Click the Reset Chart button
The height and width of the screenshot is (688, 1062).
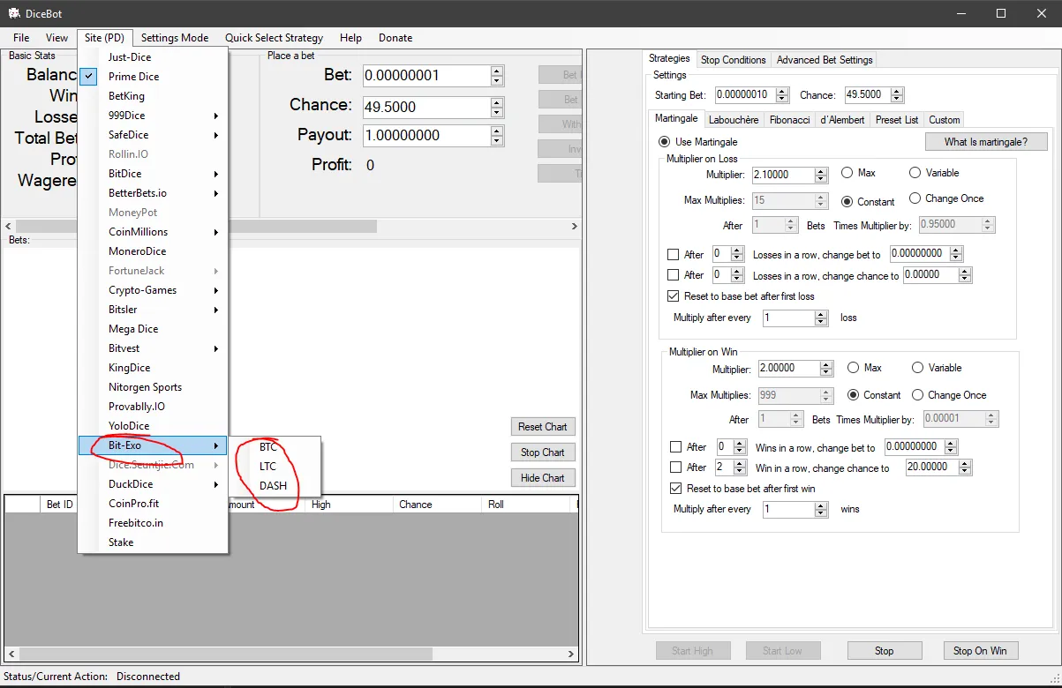[543, 427]
